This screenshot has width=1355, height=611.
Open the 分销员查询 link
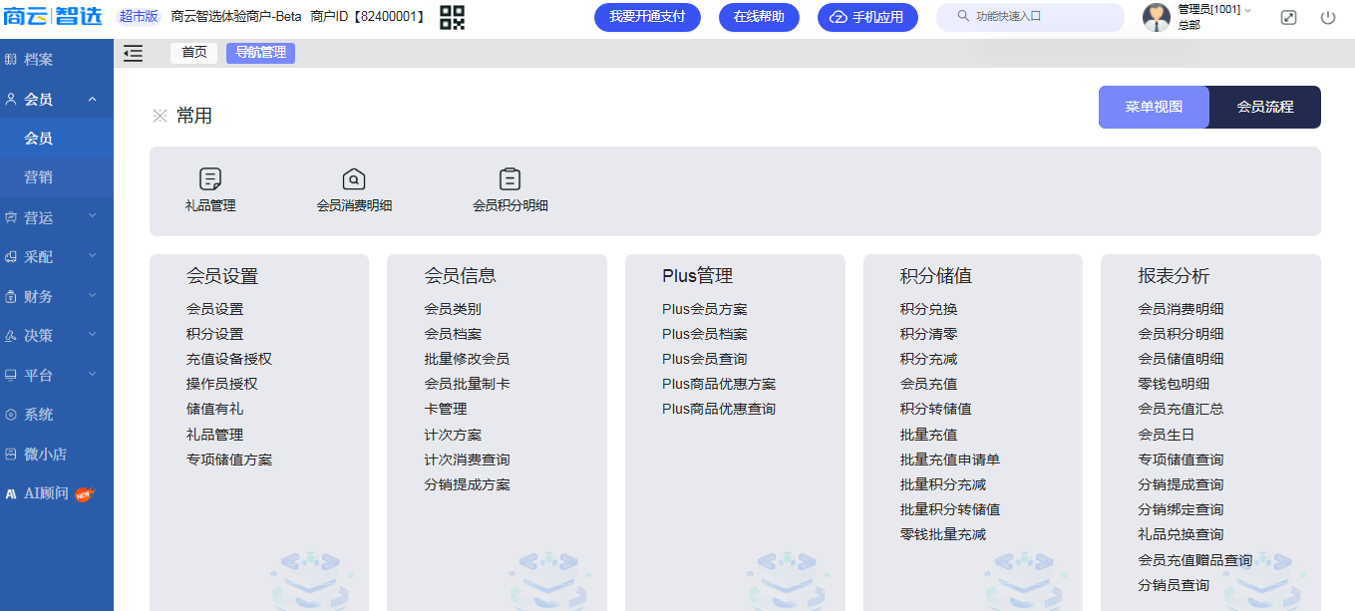tap(1174, 585)
